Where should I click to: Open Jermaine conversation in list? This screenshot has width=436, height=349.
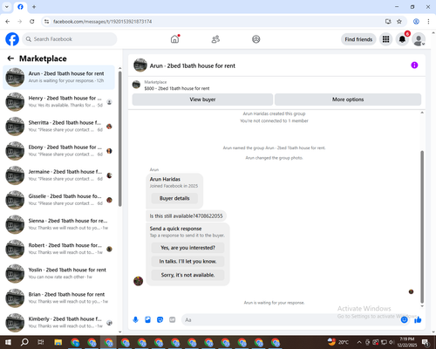pos(58,175)
